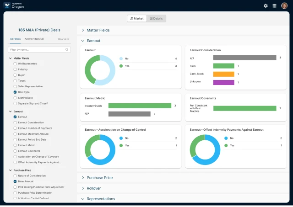Select the Active Filters (3) tab
This screenshot has height=207, width=293.
coord(34,39)
